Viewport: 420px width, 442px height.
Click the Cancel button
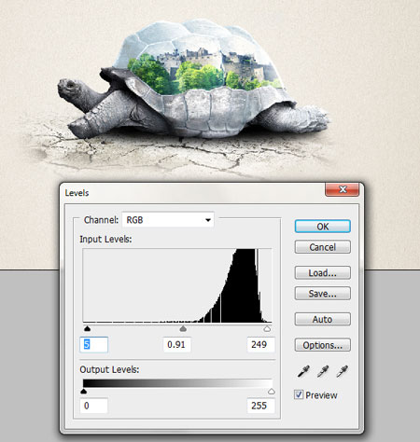[x=323, y=247]
